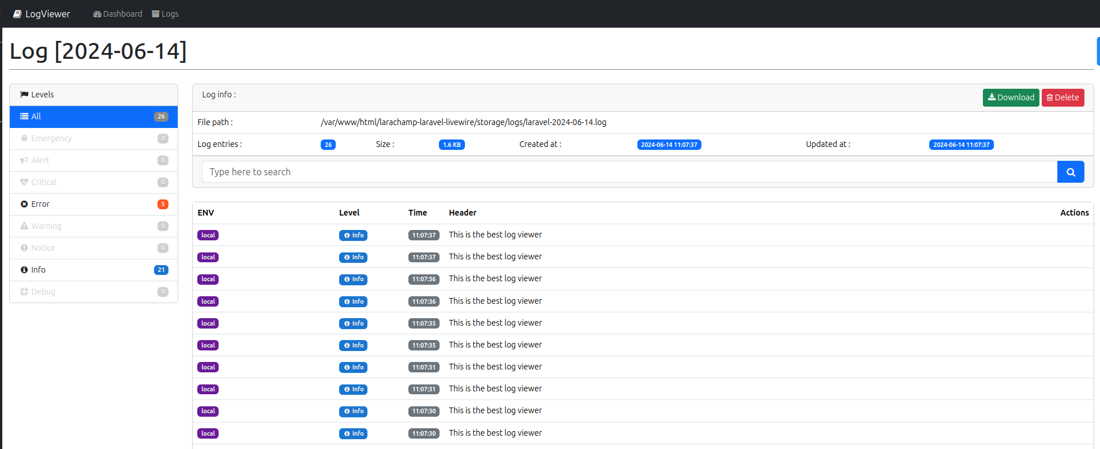The width and height of the screenshot is (1100, 449).
Task: Click the magnifier search button
Action: coord(1071,172)
